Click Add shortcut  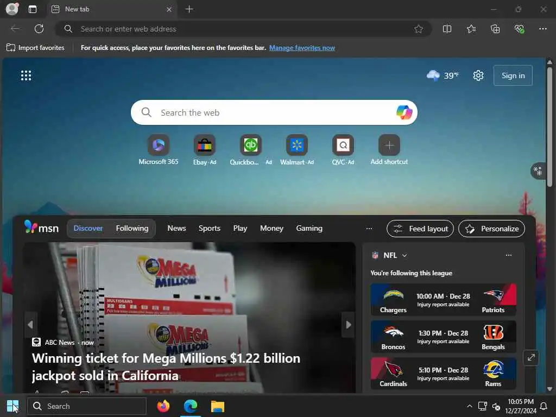coord(389,150)
